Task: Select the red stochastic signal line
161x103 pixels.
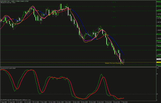Action: pyautogui.click(x=72, y=88)
